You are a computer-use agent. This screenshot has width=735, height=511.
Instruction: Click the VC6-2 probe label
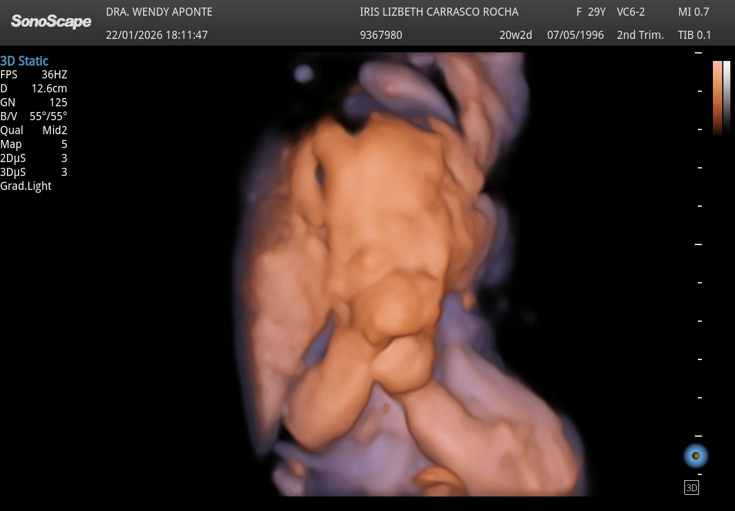[x=631, y=12]
